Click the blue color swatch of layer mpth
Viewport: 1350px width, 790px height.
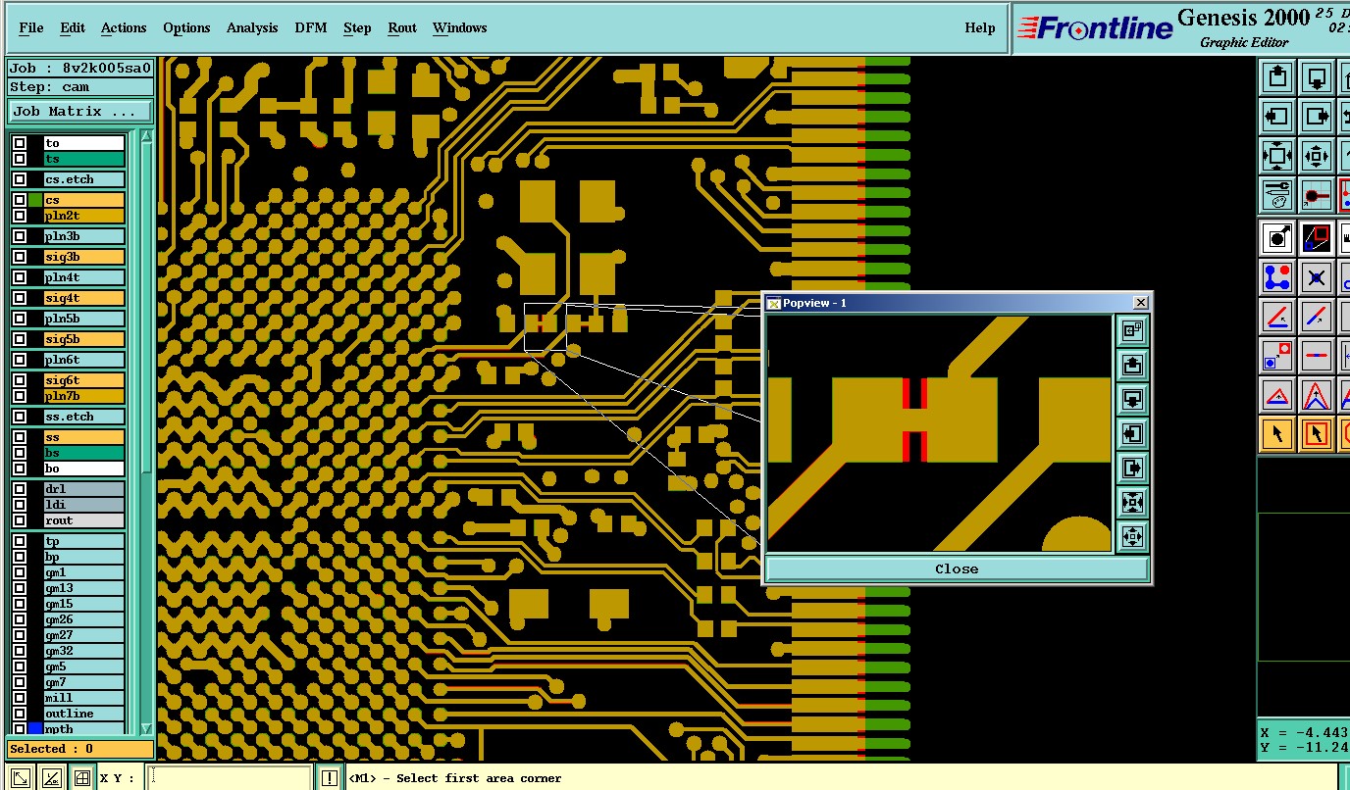click(35, 729)
